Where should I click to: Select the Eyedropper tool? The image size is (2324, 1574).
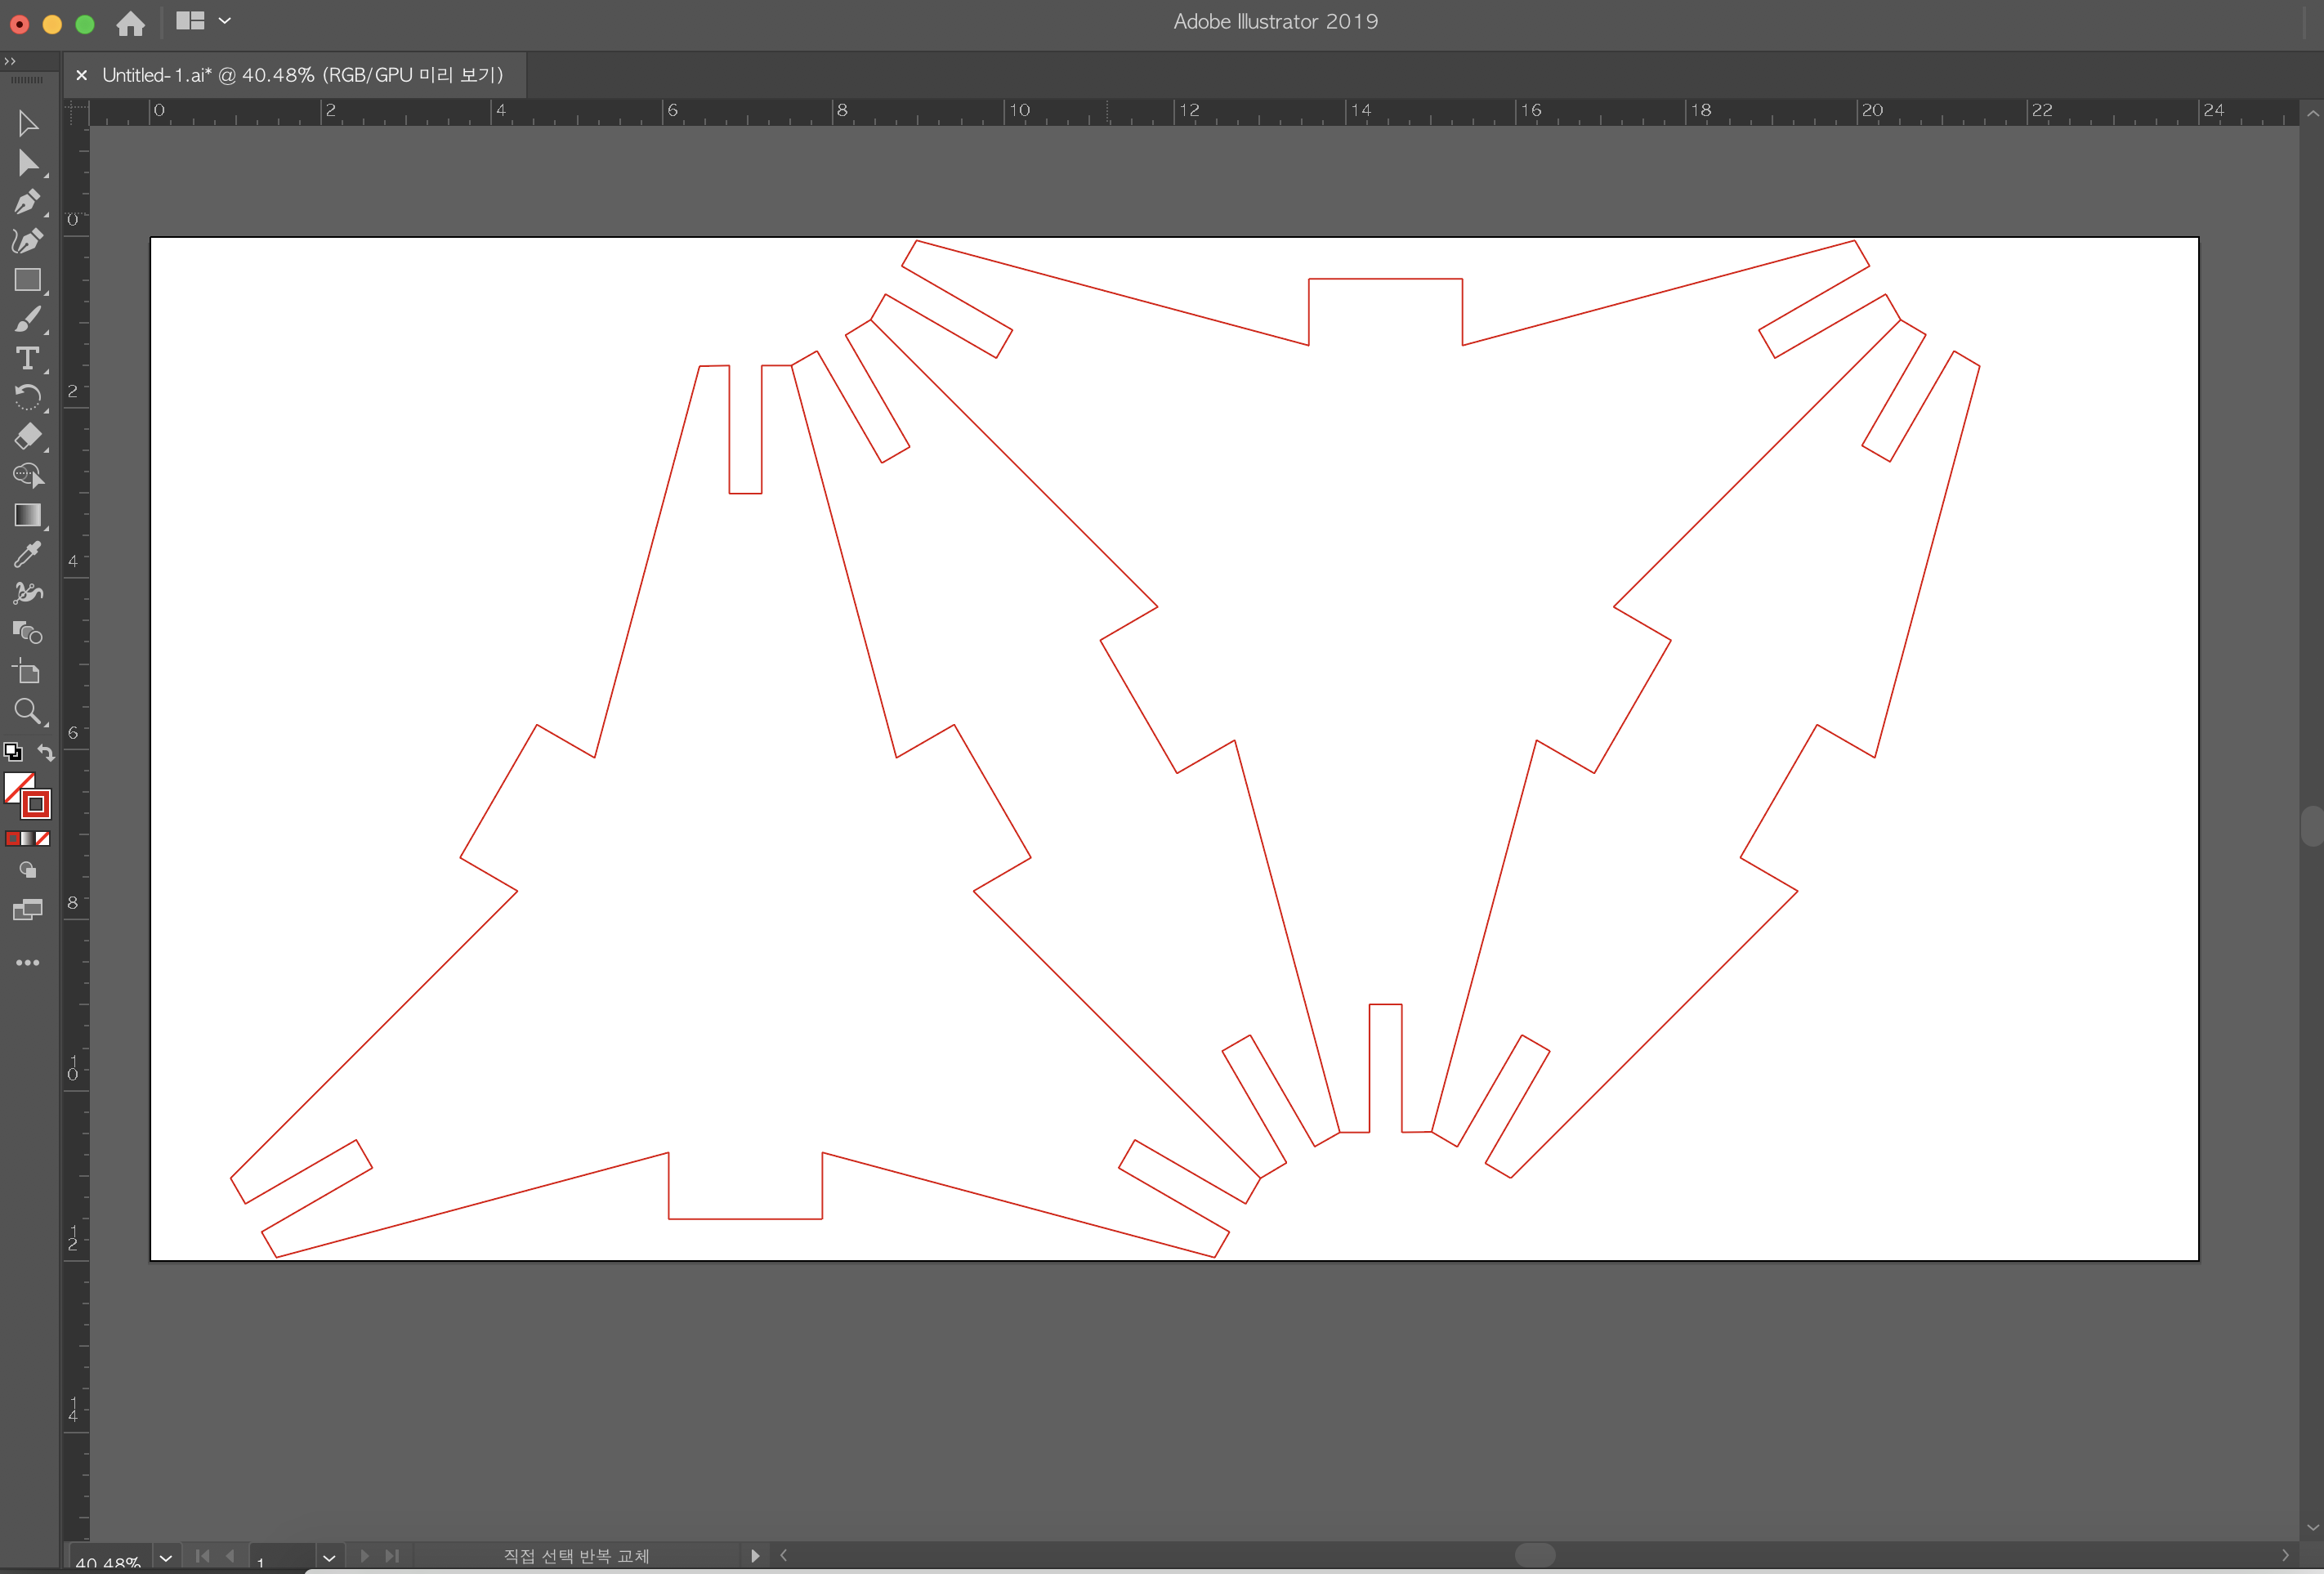click(27, 554)
